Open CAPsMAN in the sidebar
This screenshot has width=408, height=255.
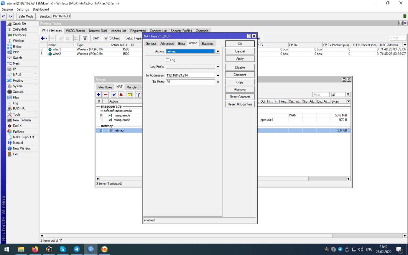[x=20, y=29]
